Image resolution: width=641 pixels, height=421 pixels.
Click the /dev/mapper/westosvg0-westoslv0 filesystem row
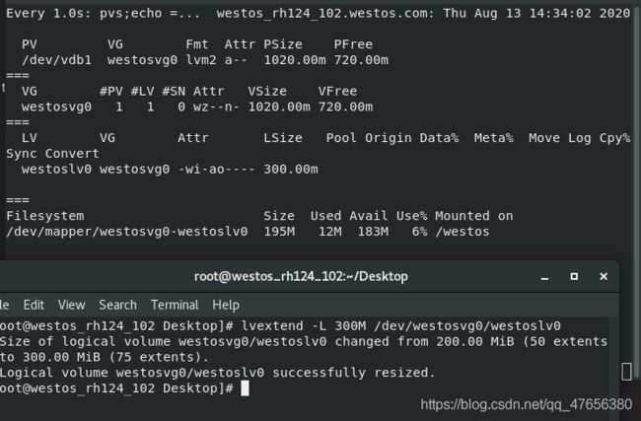[248, 232]
